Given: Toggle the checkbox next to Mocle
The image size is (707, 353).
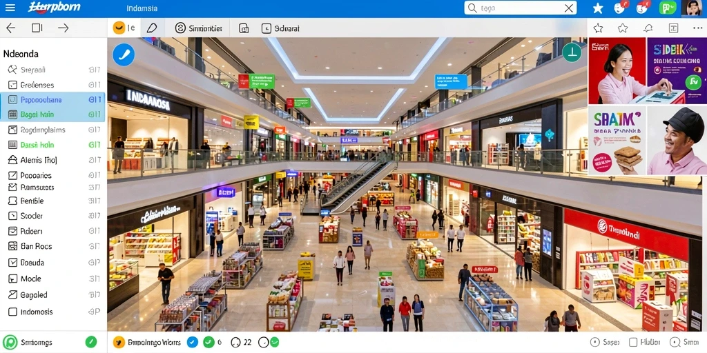Looking at the screenshot, I should coord(12,279).
